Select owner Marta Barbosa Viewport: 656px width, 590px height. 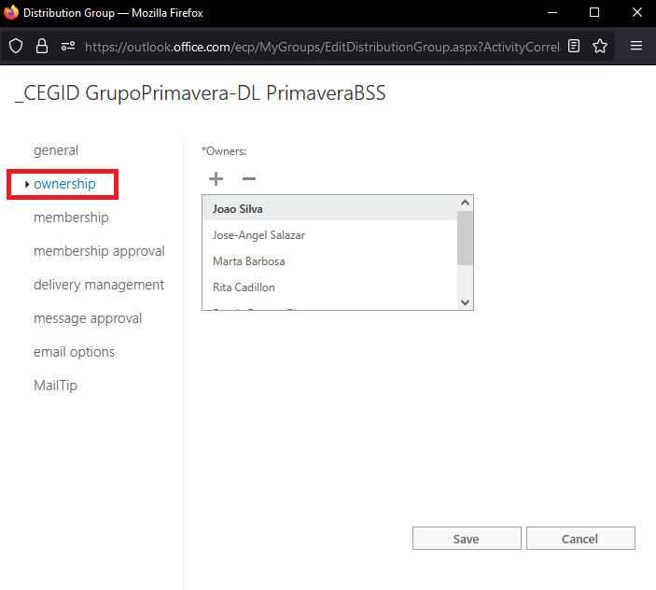coord(329,261)
